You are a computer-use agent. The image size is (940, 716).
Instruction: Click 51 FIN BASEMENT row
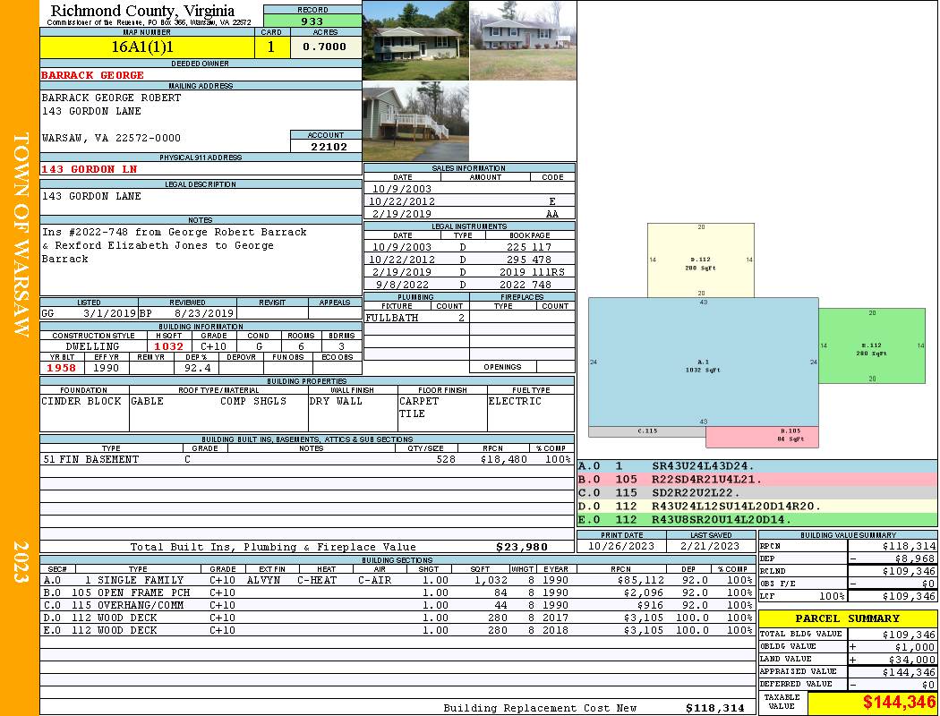coord(307,459)
